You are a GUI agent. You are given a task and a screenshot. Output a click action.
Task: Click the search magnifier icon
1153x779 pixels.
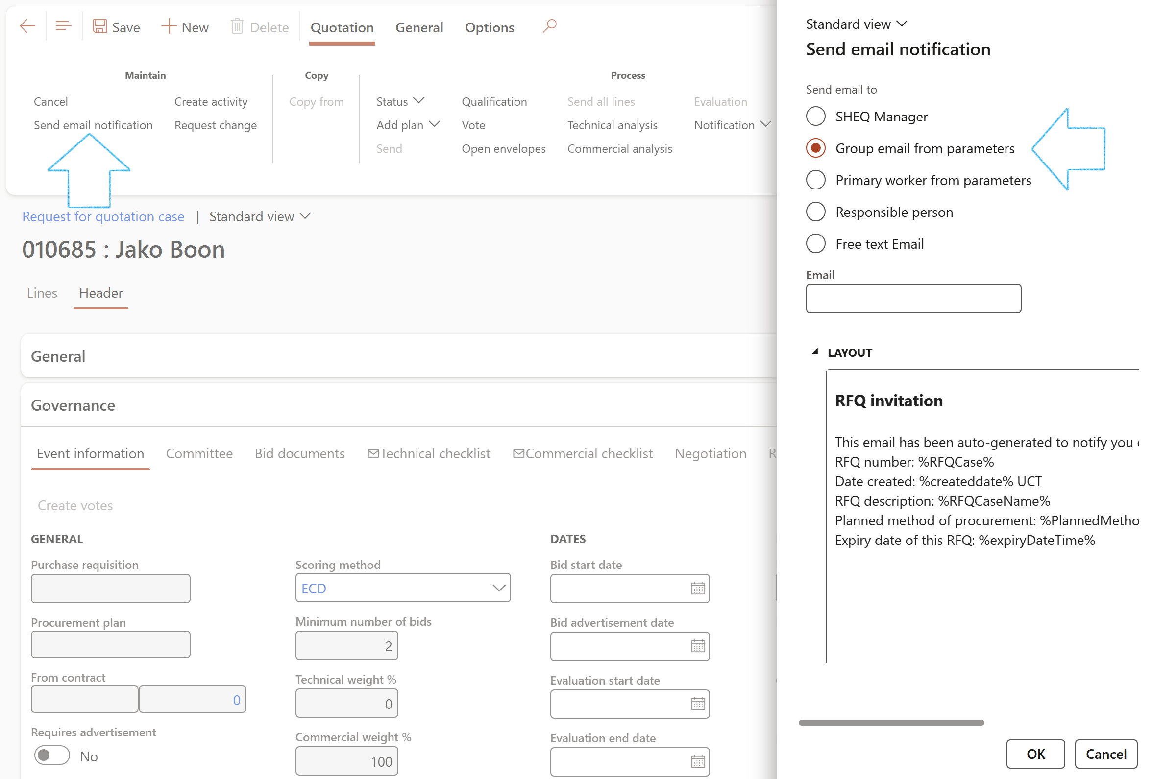click(x=549, y=26)
